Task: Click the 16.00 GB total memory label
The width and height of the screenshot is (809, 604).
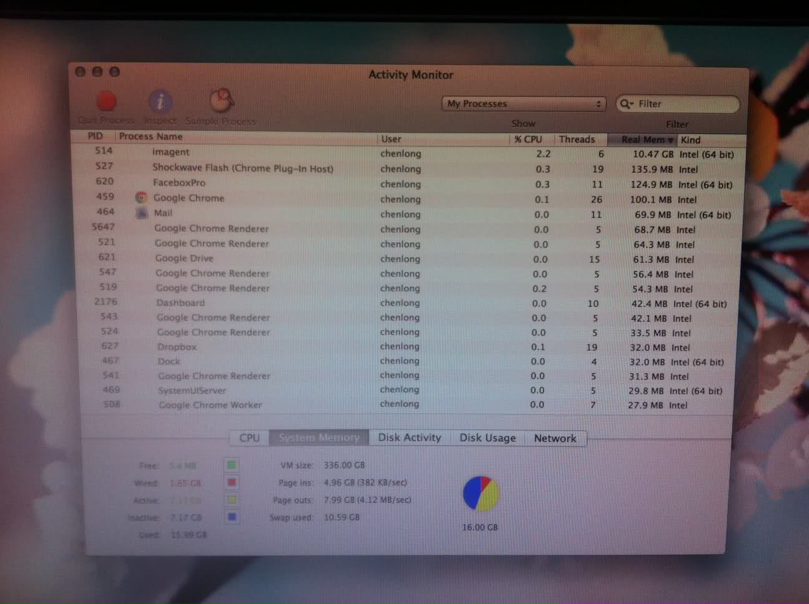Action: click(480, 527)
